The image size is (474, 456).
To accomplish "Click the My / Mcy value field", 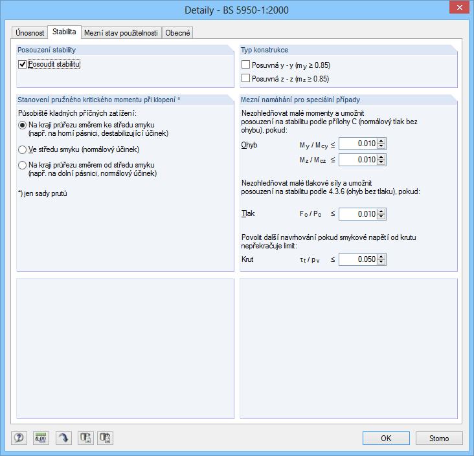I will tap(358, 144).
